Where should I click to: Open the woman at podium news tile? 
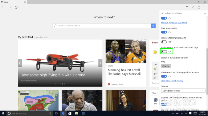[x=126, y=100]
